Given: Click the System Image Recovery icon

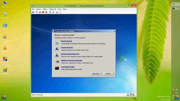Looking at the screenshot, I should 57,55.
